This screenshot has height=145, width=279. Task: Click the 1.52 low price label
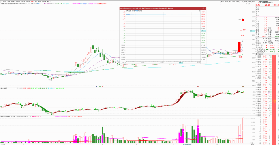coord(51,80)
